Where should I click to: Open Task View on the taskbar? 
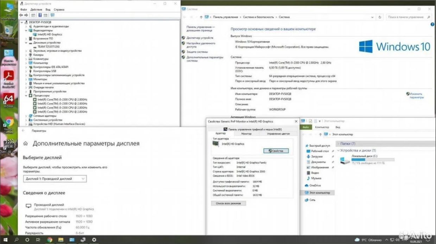tap(38, 240)
